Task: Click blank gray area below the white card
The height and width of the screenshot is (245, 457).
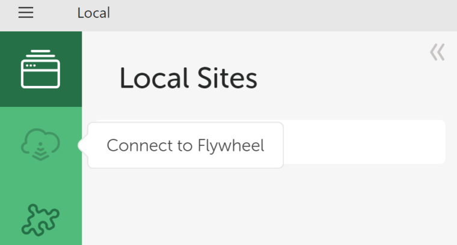Action: (x=269, y=204)
